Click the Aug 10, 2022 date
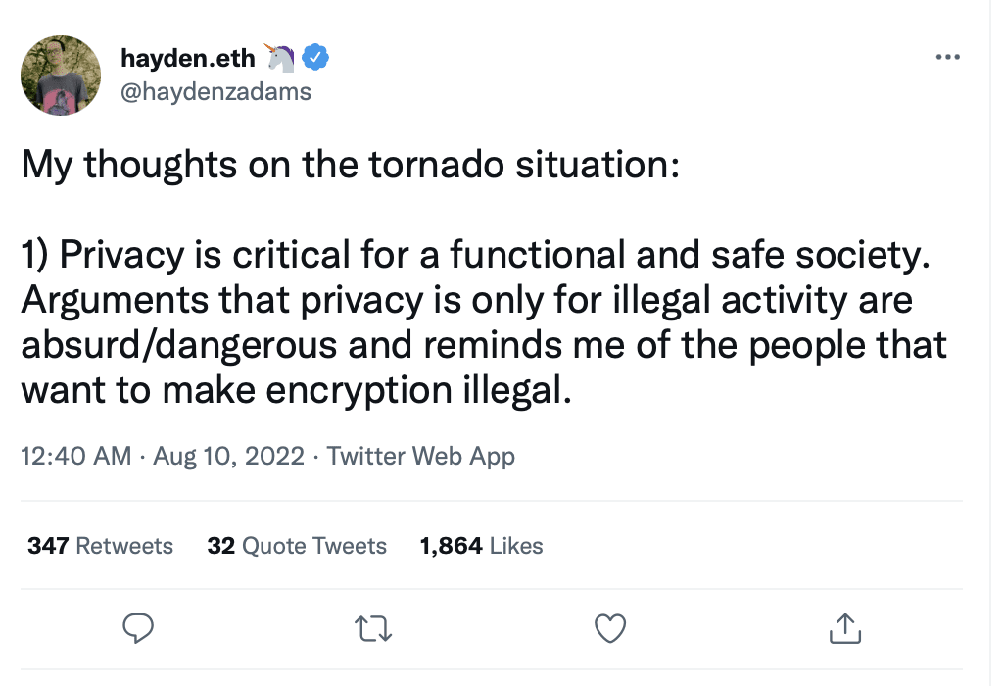Viewport: 1005px width, 686px height. click(229, 457)
